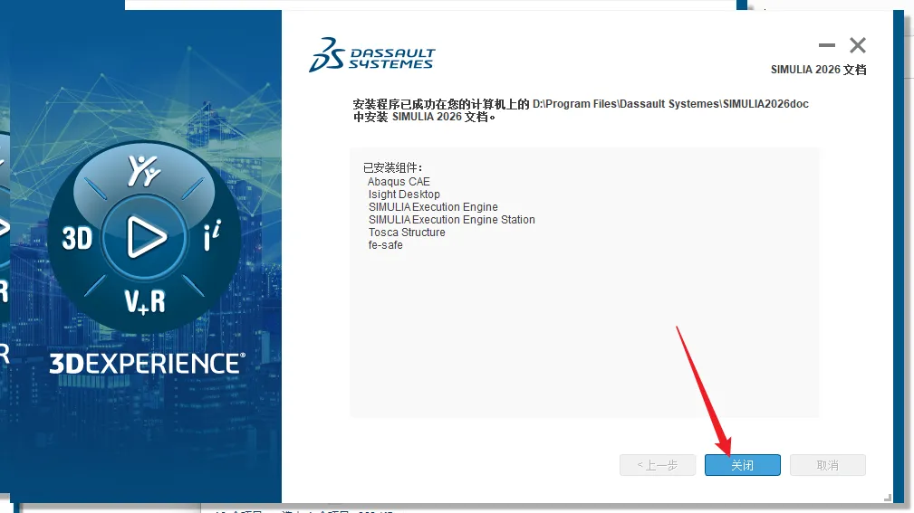Click the play icon in the 3DEXPERIENCE compass

pyautogui.click(x=145, y=237)
